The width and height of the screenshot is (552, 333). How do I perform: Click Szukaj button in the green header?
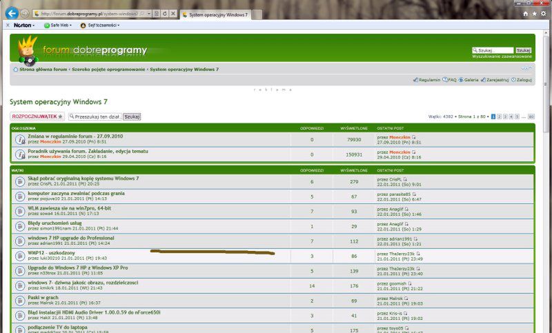(524, 50)
